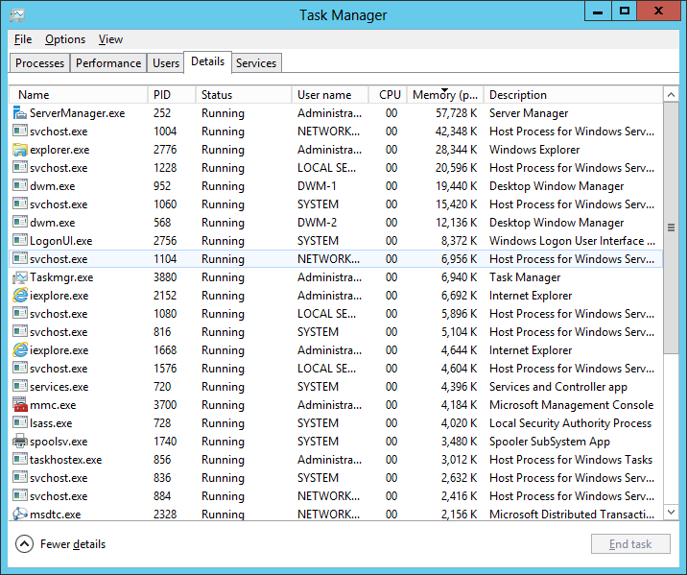Click svchost.exe icon with PID 1104

20,258
